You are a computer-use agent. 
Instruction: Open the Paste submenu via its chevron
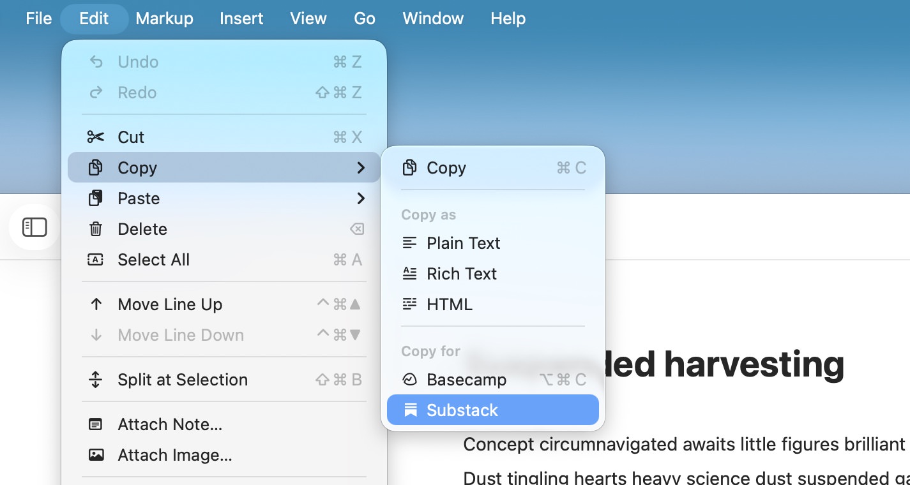[x=361, y=198]
